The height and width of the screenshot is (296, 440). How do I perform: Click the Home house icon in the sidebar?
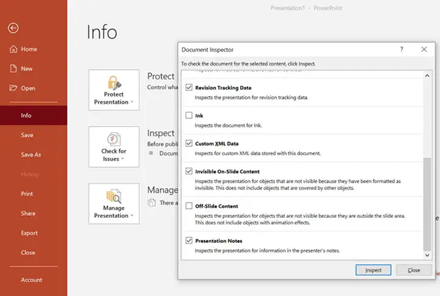tap(13, 49)
